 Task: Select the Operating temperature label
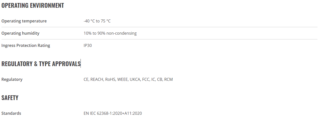click(24, 21)
